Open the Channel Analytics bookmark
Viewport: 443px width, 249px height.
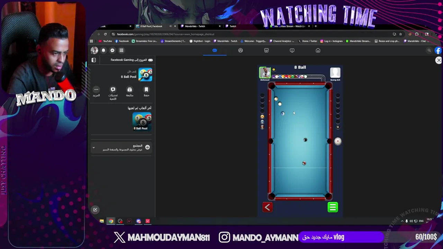[x=282, y=41]
